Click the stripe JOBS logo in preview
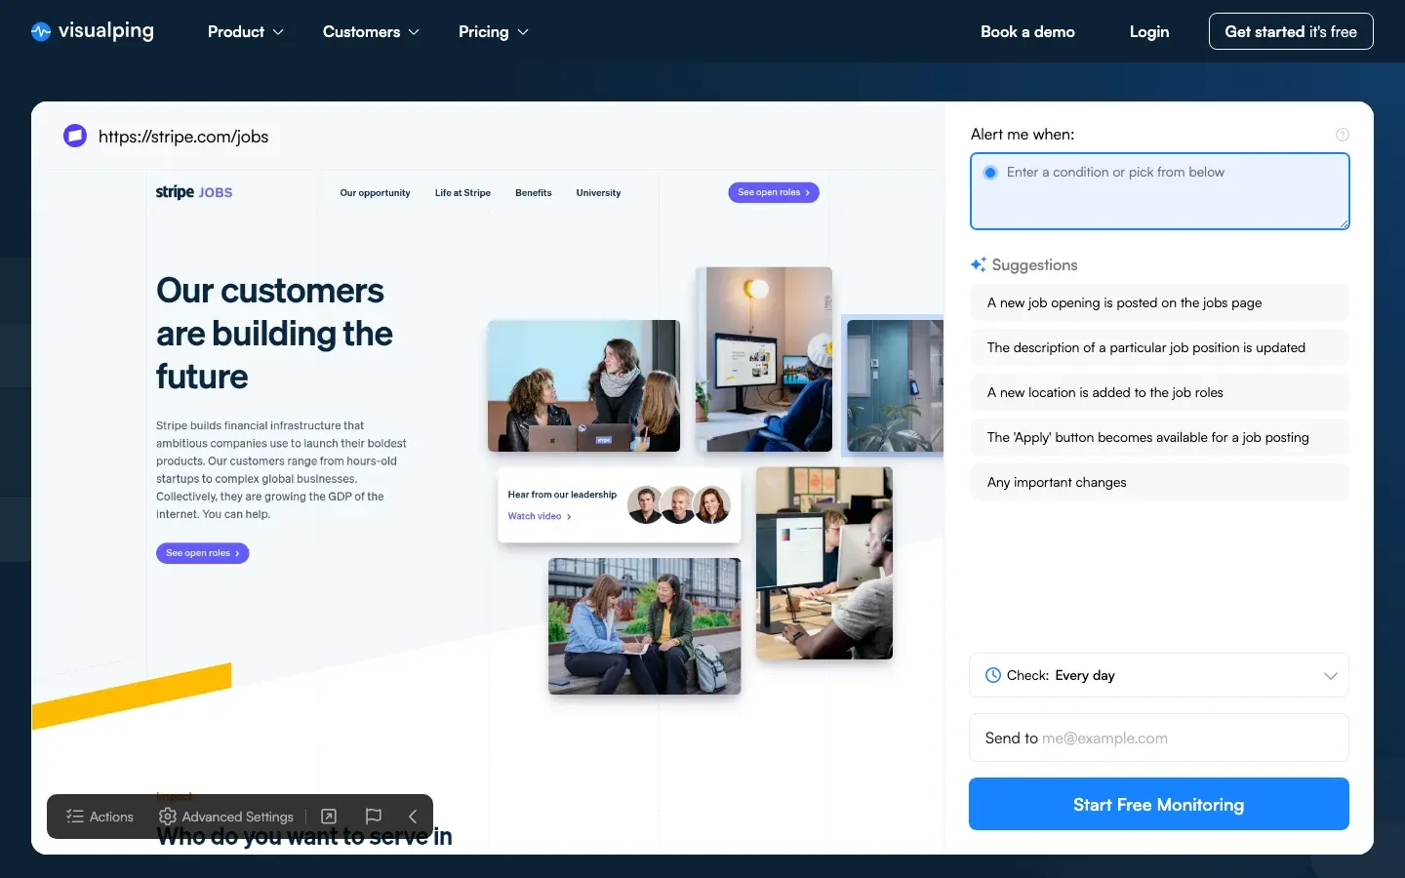The image size is (1405, 878). pos(194,192)
